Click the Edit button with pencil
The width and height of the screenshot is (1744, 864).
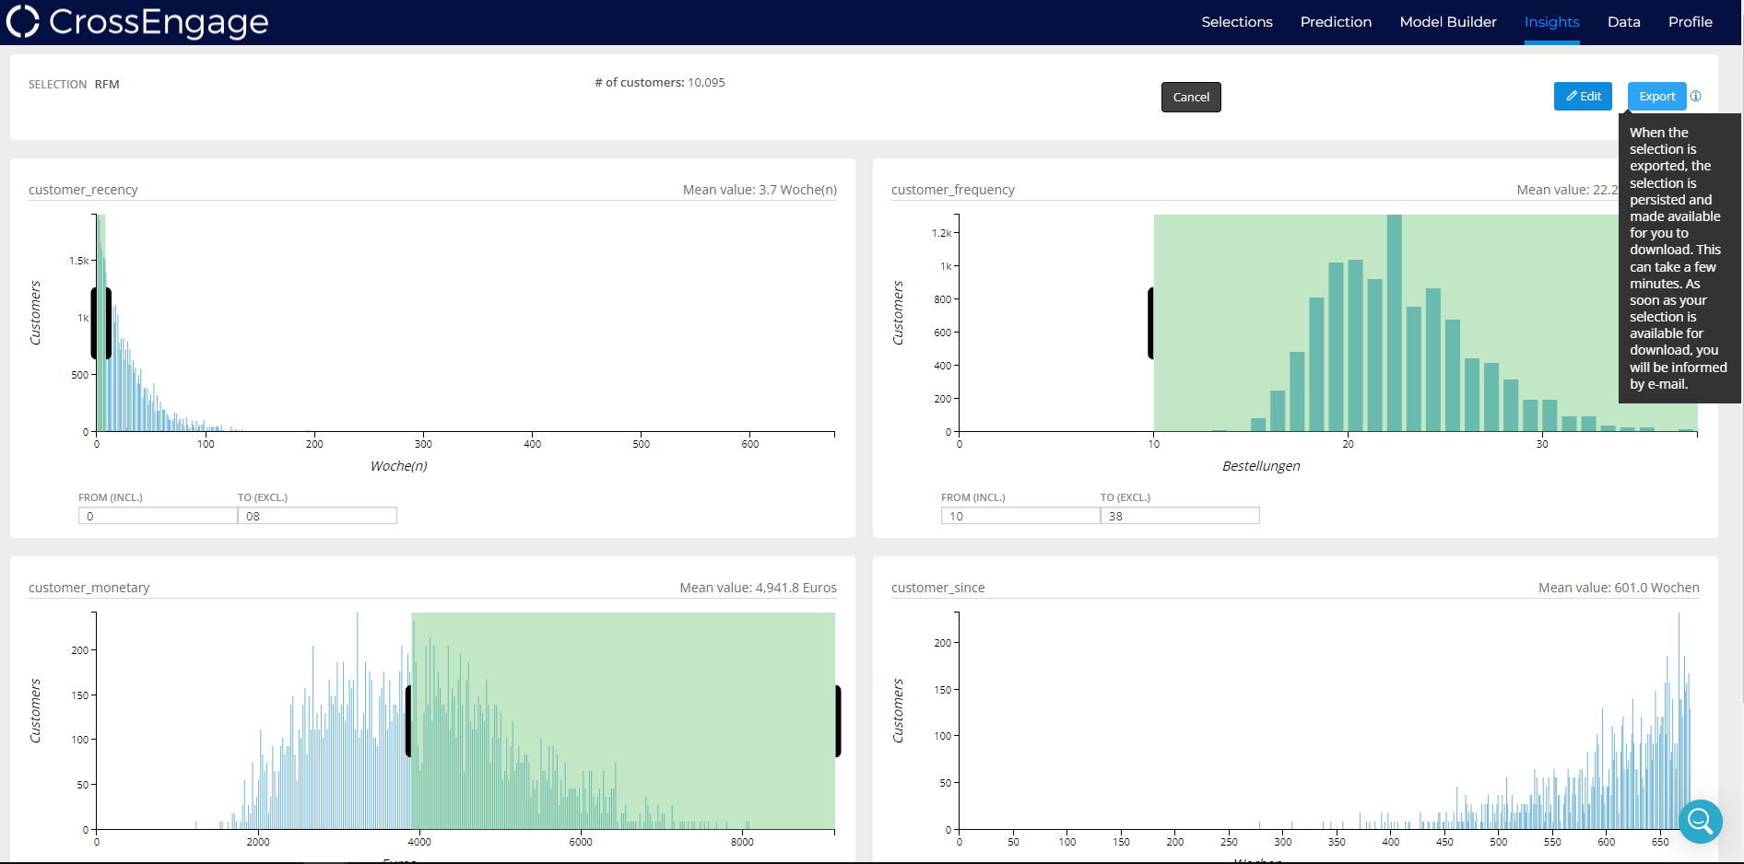(x=1583, y=97)
